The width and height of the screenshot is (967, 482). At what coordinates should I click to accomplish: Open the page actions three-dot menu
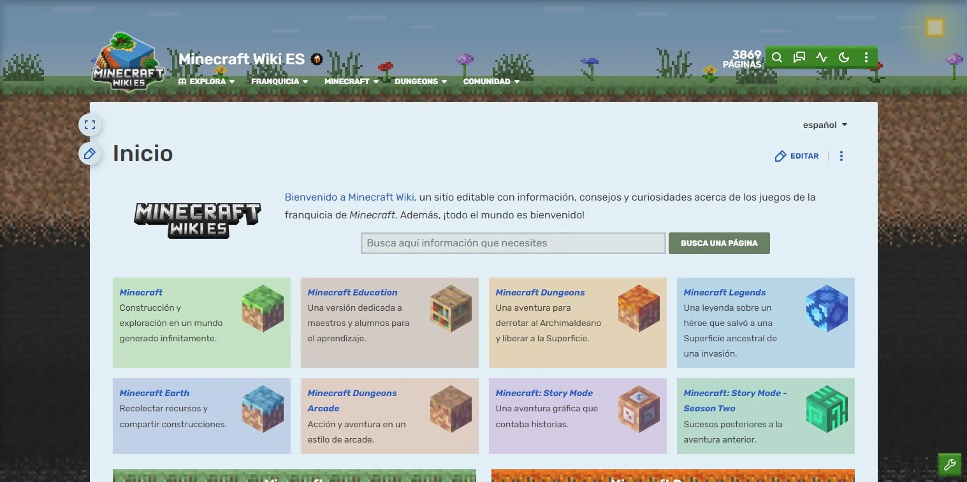(x=841, y=156)
